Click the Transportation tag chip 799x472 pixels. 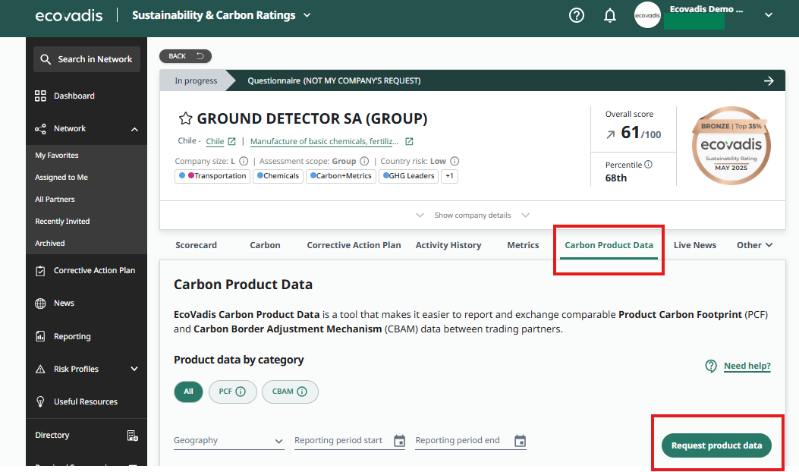point(212,176)
